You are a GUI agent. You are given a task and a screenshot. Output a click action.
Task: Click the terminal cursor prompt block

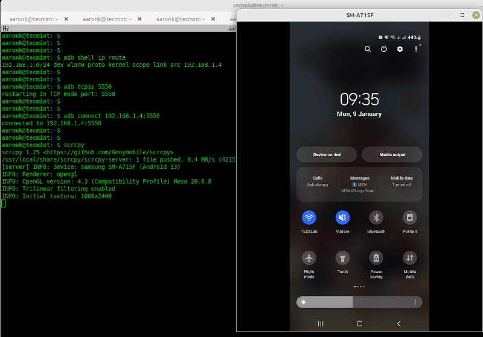(x=4, y=204)
